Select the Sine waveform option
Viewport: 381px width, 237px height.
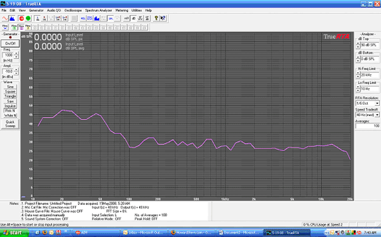(x=10, y=87)
